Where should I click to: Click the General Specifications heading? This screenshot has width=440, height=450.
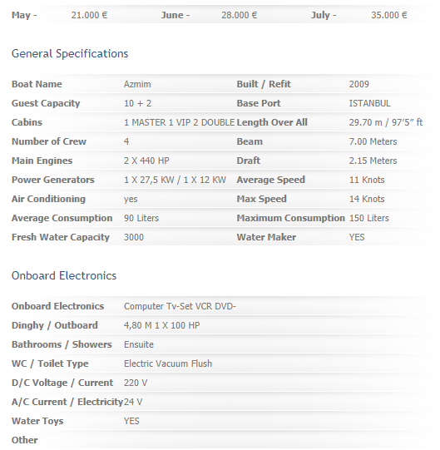(x=70, y=54)
